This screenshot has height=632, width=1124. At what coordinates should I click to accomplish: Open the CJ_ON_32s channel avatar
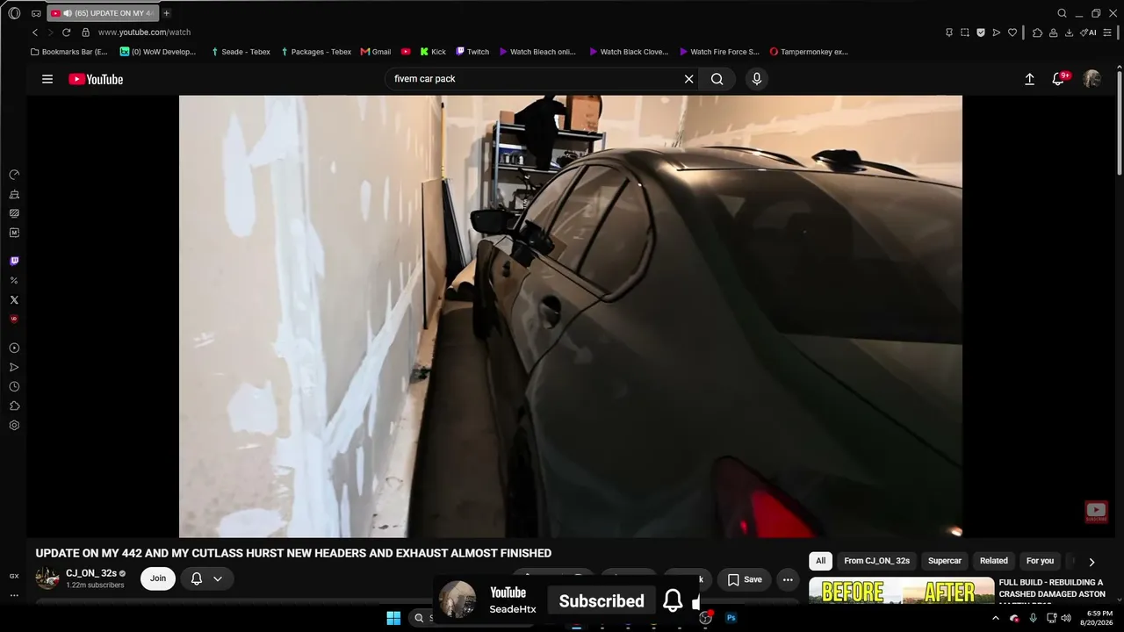click(47, 578)
